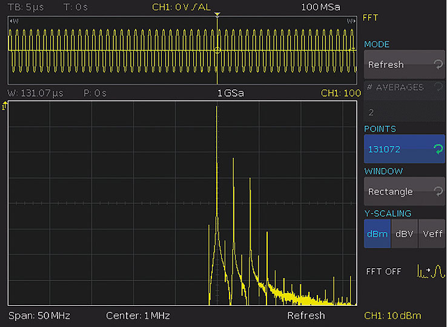Select dBm Y-scaling unit
The height and width of the screenshot is (327, 447).
pos(377,234)
